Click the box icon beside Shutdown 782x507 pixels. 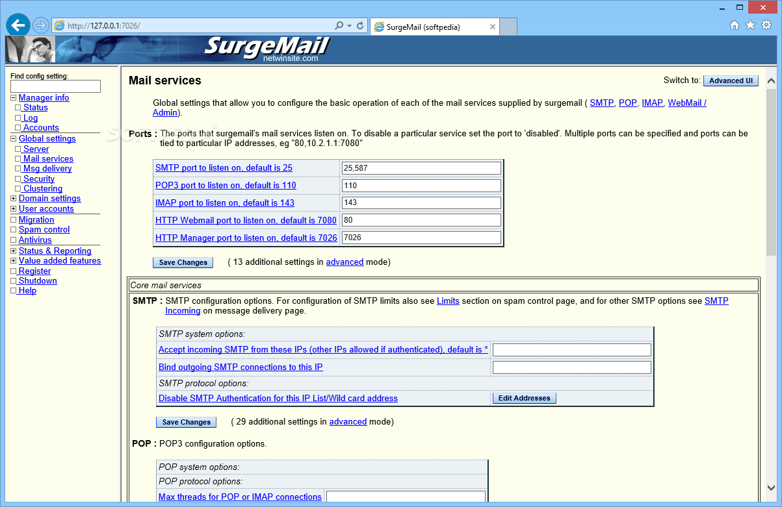point(14,281)
